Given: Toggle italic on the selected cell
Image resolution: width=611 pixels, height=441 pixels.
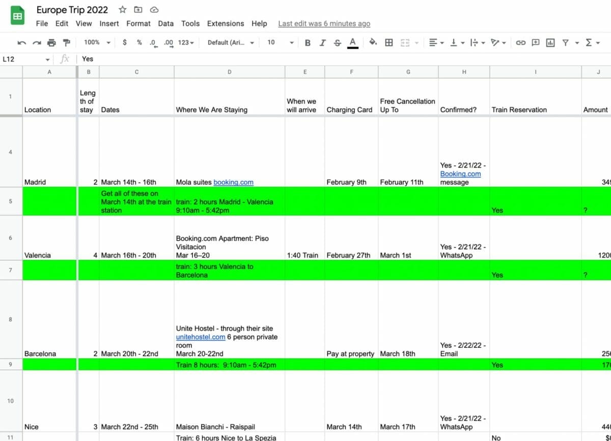Looking at the screenshot, I should pyautogui.click(x=322, y=43).
